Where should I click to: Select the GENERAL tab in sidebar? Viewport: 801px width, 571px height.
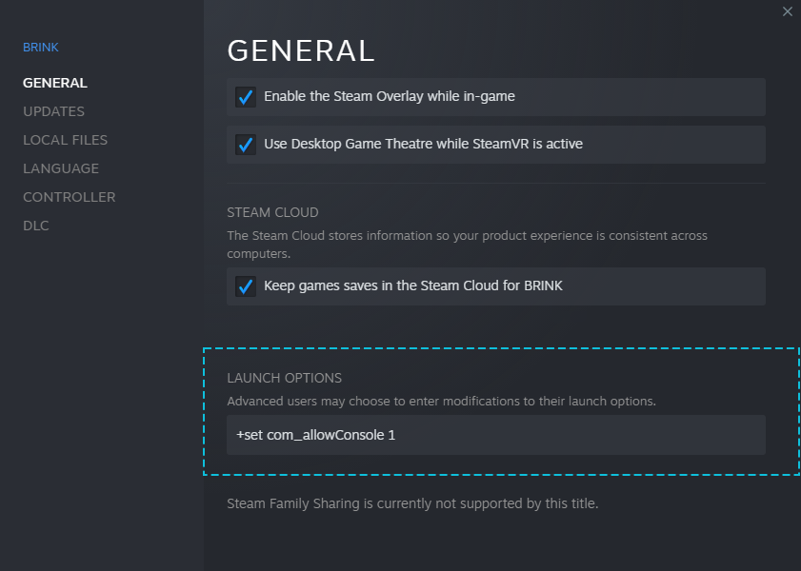[55, 83]
